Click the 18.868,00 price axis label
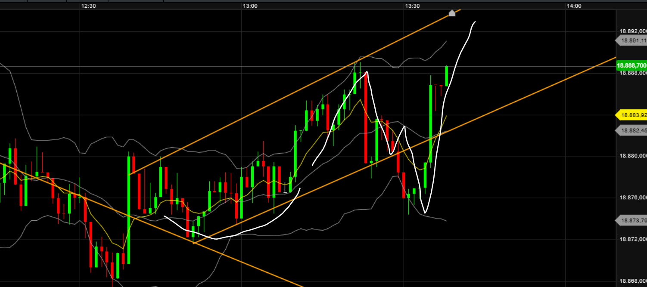Image resolution: width=647 pixels, height=287 pixels. 633,281
